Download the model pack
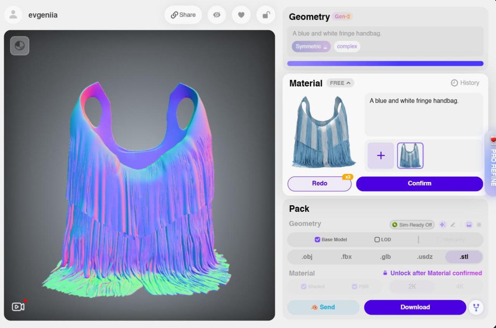 pyautogui.click(x=415, y=307)
